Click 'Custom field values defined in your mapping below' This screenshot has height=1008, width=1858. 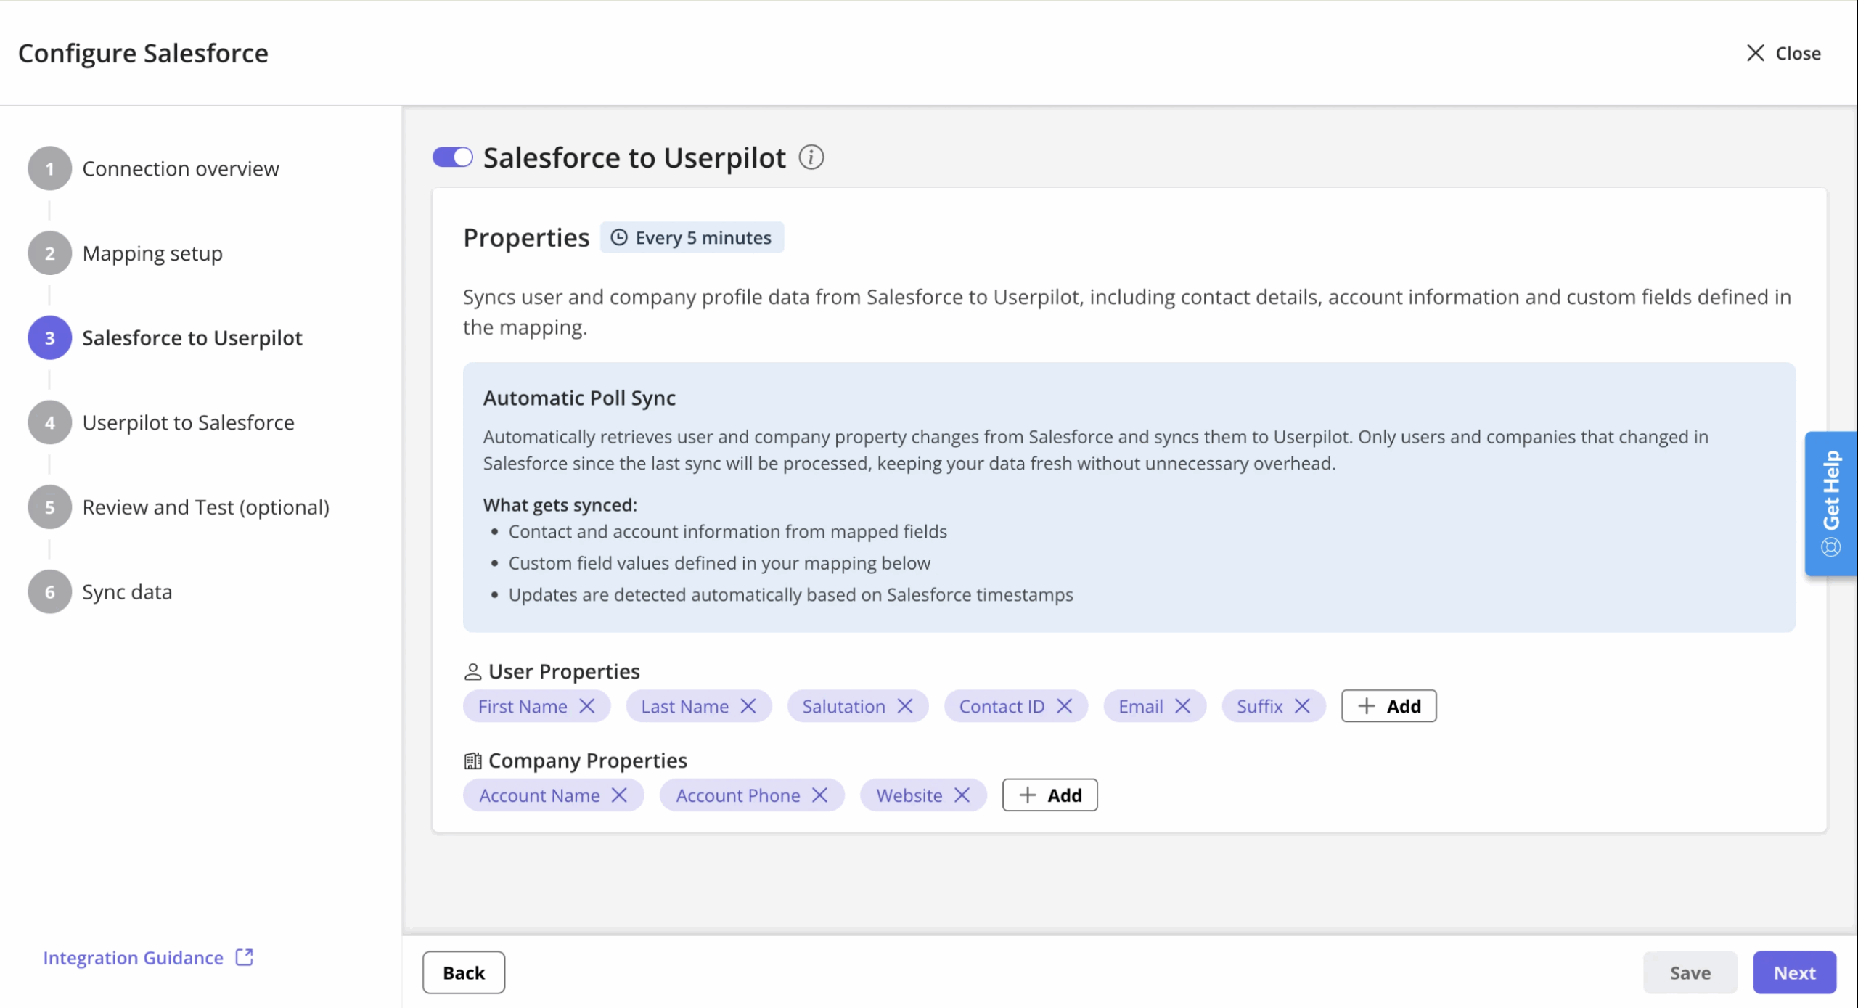click(719, 563)
